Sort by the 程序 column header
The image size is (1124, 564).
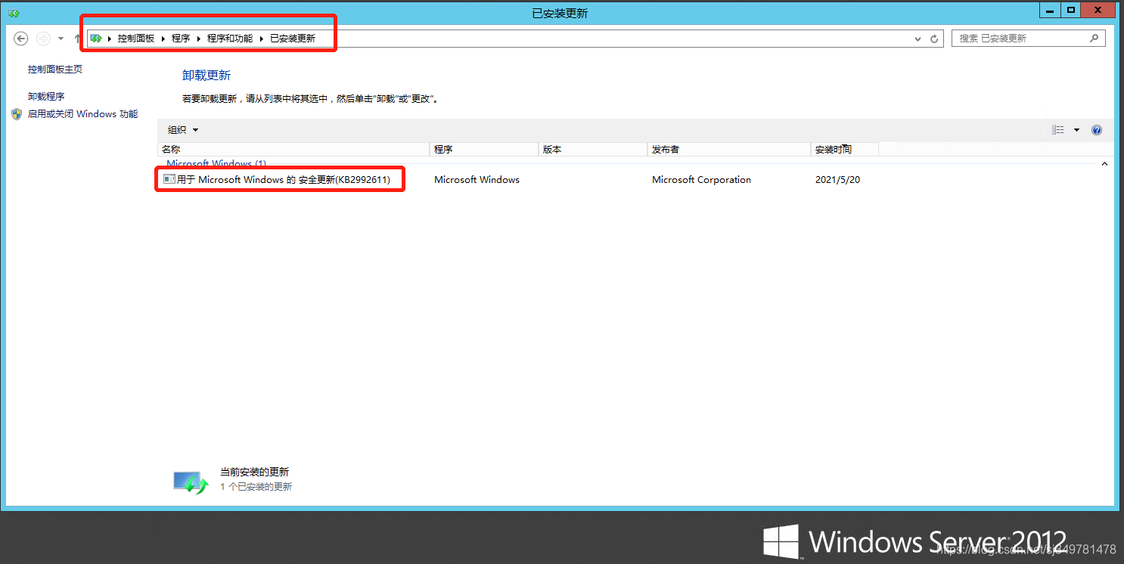[x=484, y=150]
